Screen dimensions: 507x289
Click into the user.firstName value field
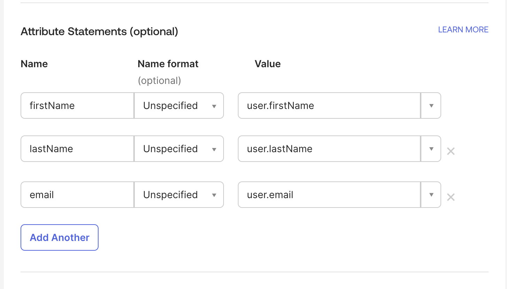[329, 106]
